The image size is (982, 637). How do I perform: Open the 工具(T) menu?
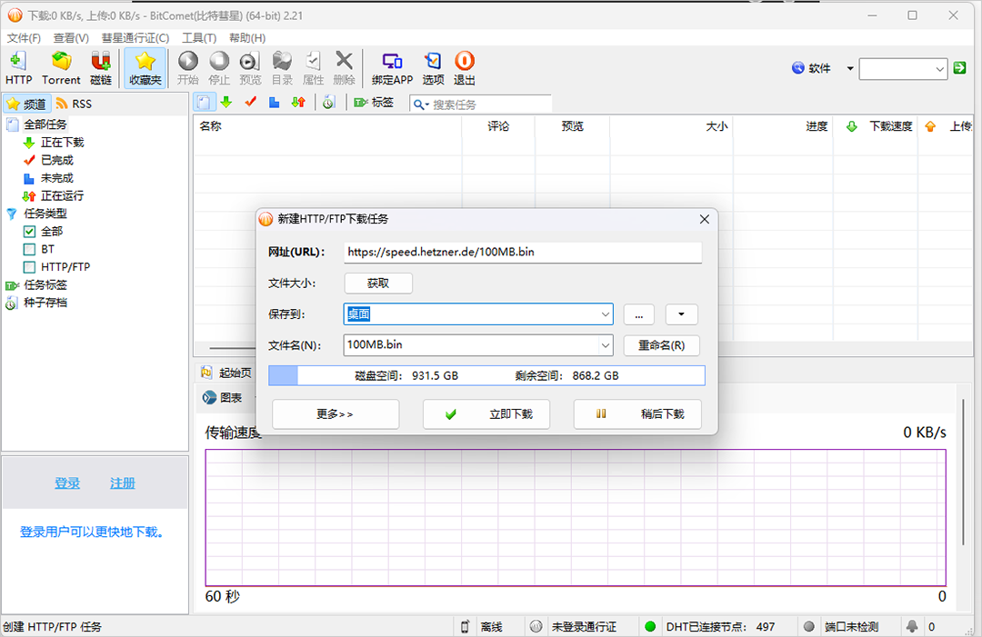tap(199, 38)
